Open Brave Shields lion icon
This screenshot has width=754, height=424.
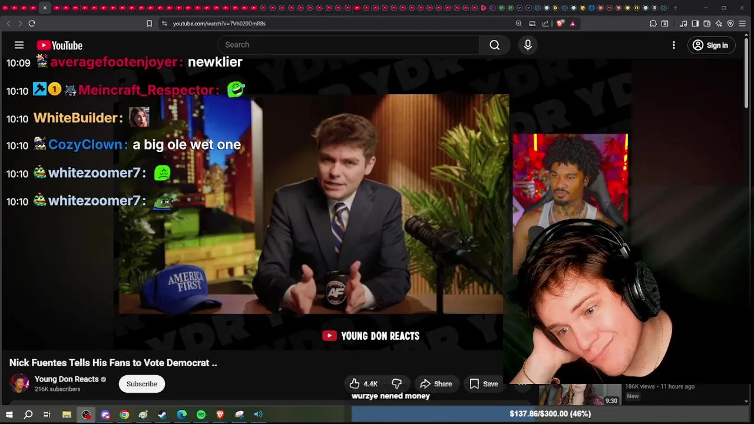pos(560,24)
